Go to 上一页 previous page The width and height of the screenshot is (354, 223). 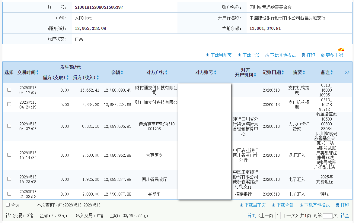click(x=266, y=215)
